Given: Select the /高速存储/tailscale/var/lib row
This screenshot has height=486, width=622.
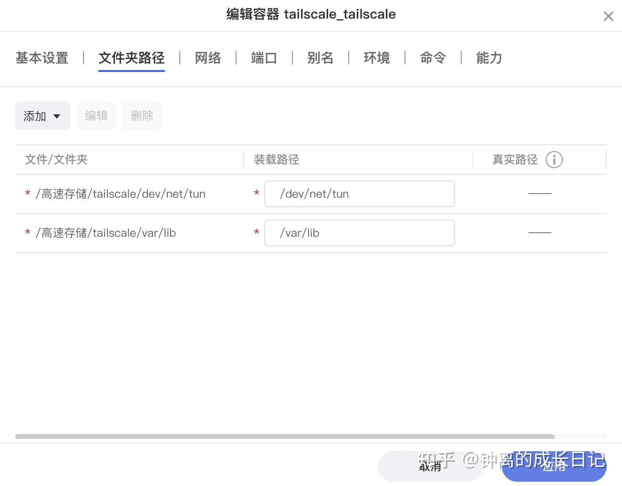Looking at the screenshot, I should pyautogui.click(x=106, y=233).
